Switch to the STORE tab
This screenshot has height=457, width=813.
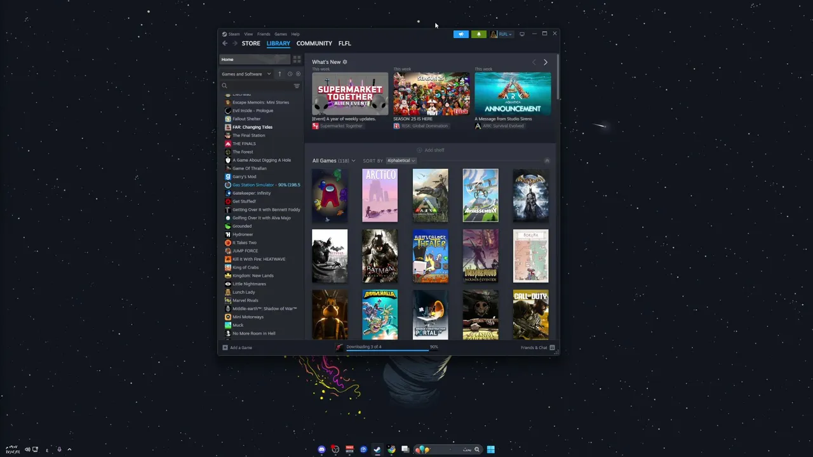(251, 43)
